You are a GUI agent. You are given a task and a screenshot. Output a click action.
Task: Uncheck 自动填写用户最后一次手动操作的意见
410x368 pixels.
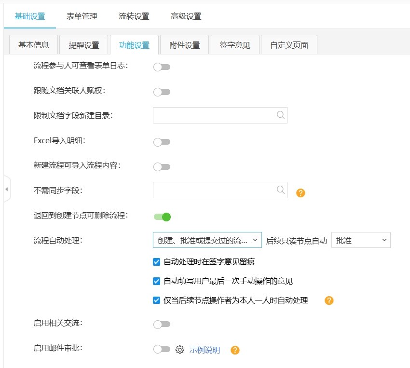click(x=156, y=281)
